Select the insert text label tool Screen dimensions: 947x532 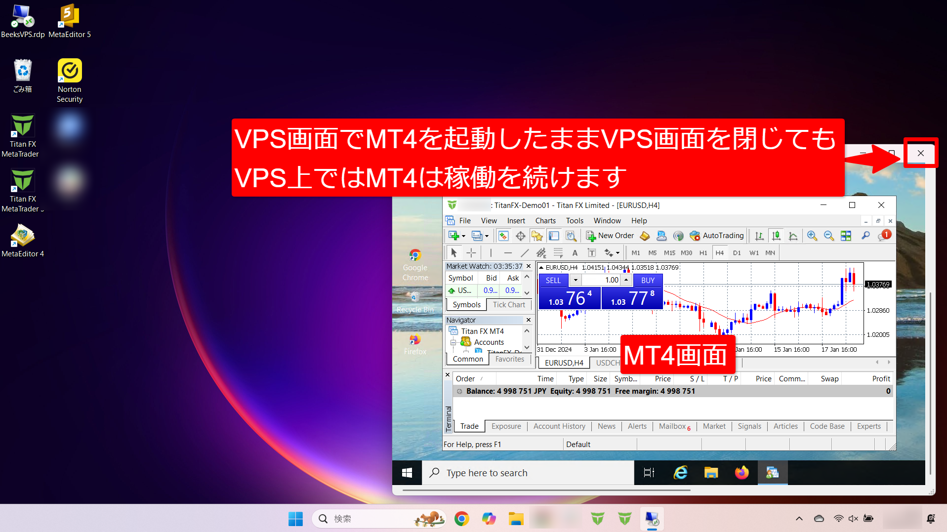591,253
